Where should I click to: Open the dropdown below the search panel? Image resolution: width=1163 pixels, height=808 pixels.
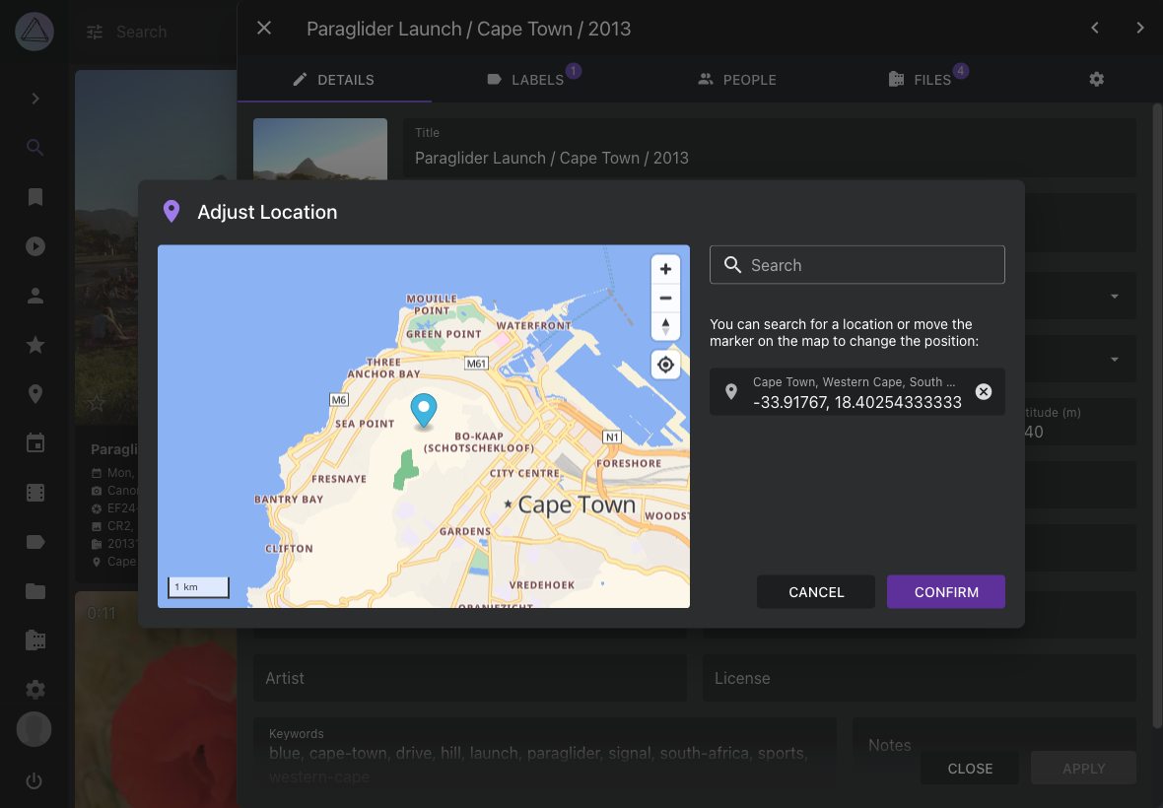1114,296
